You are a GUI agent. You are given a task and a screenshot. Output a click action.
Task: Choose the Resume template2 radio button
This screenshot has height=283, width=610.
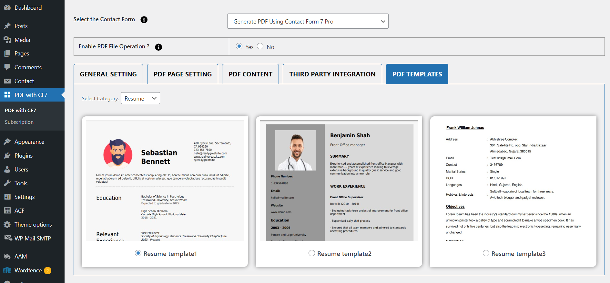coord(312,253)
